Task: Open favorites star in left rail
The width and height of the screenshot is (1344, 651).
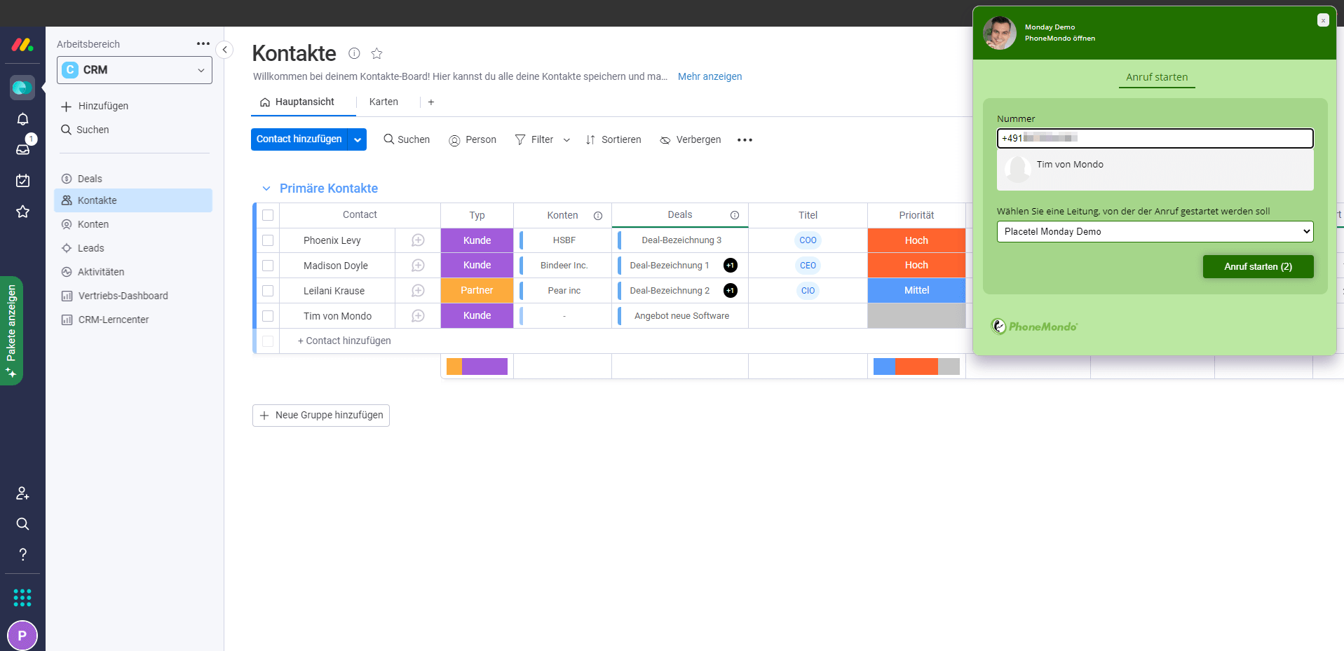Action: click(22, 212)
